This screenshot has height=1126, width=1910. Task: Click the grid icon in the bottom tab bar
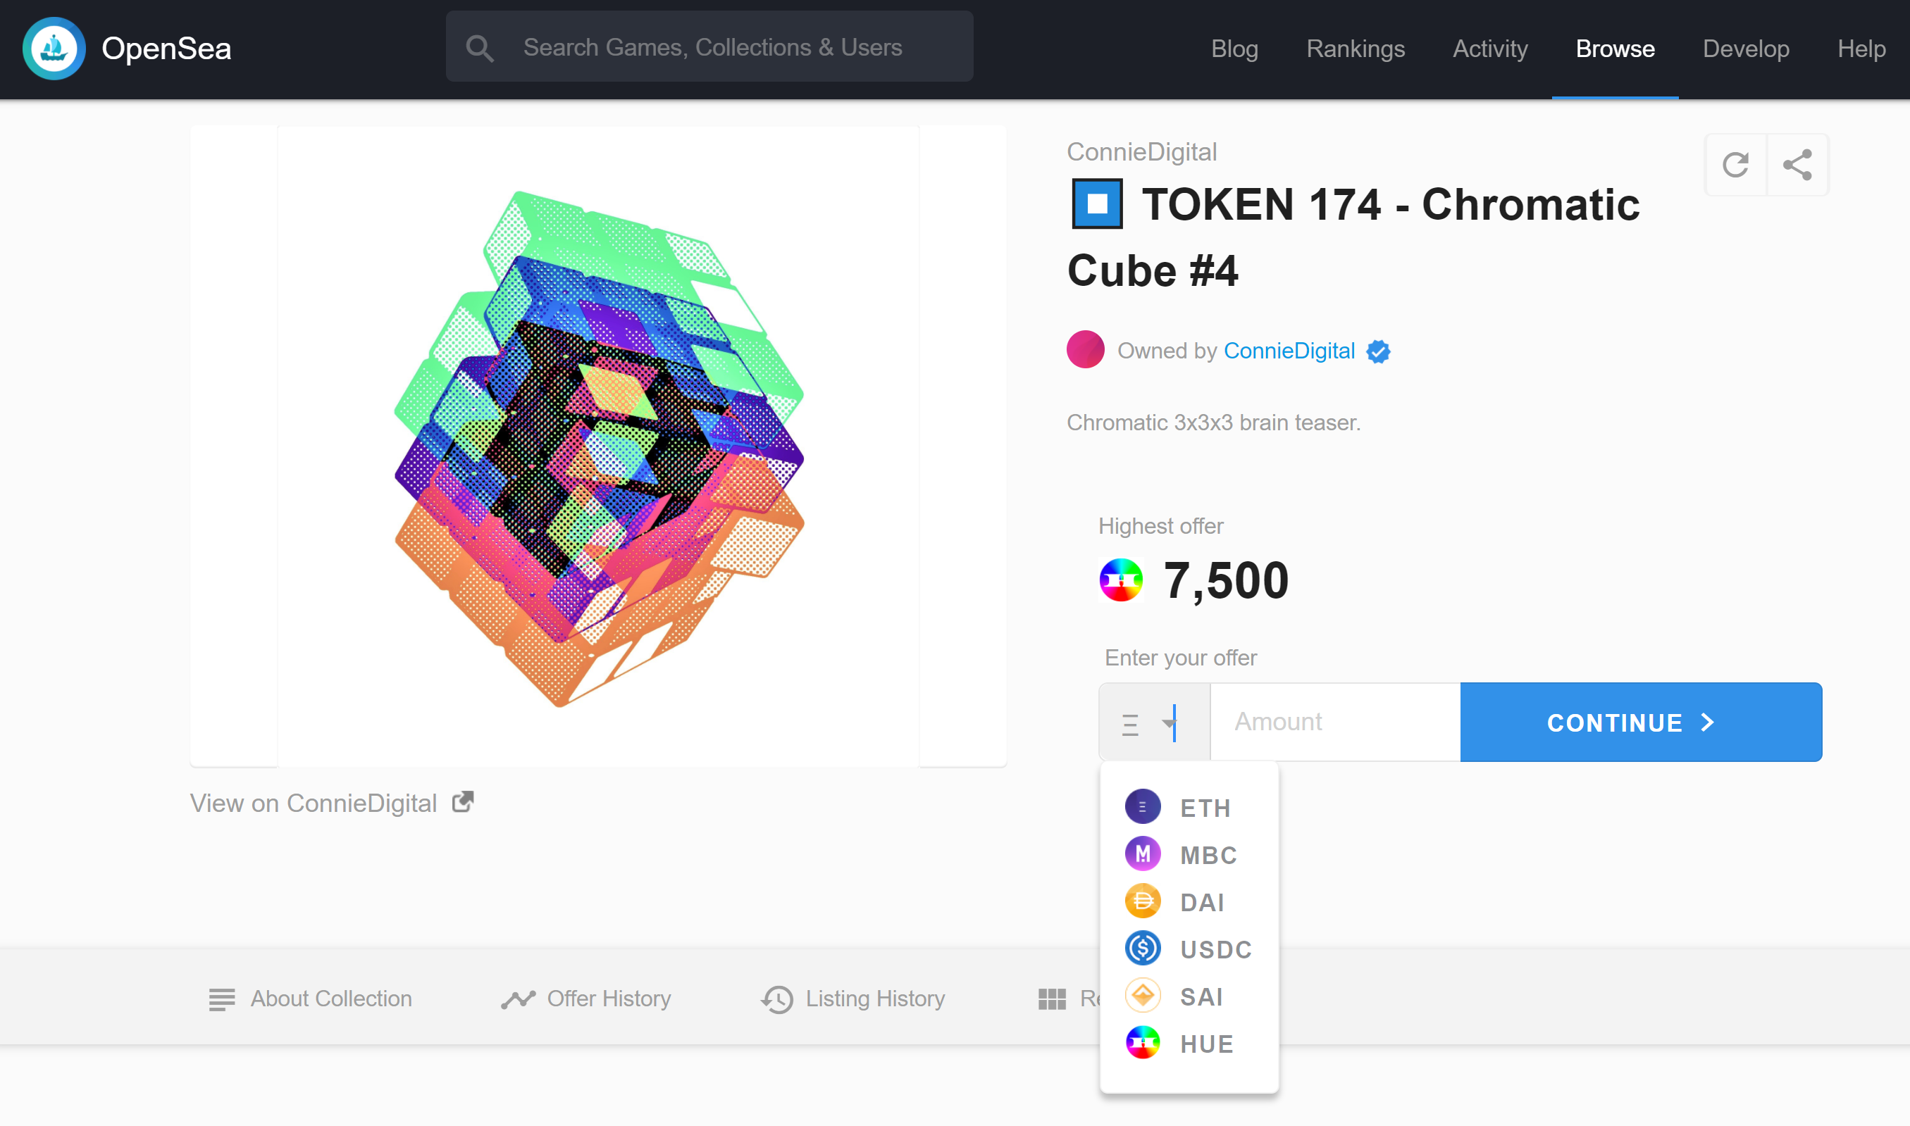(1051, 999)
